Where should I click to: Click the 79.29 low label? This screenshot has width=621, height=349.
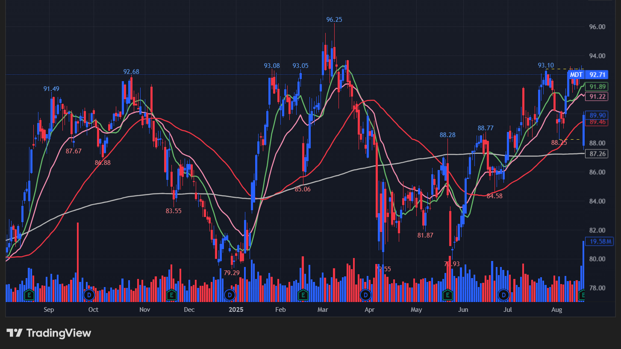pos(232,273)
